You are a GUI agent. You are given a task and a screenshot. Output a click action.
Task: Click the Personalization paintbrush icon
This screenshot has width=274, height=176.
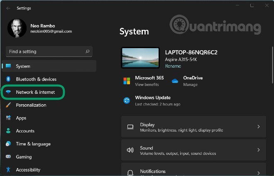(x=8, y=105)
